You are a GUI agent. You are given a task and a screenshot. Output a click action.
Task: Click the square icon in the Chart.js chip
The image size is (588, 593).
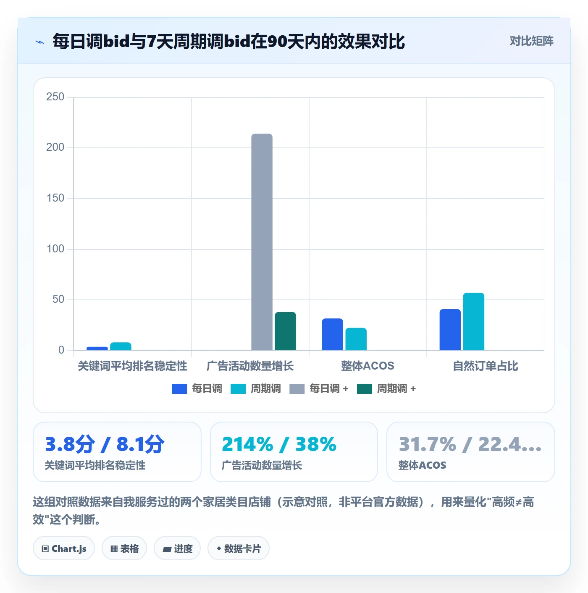point(45,549)
